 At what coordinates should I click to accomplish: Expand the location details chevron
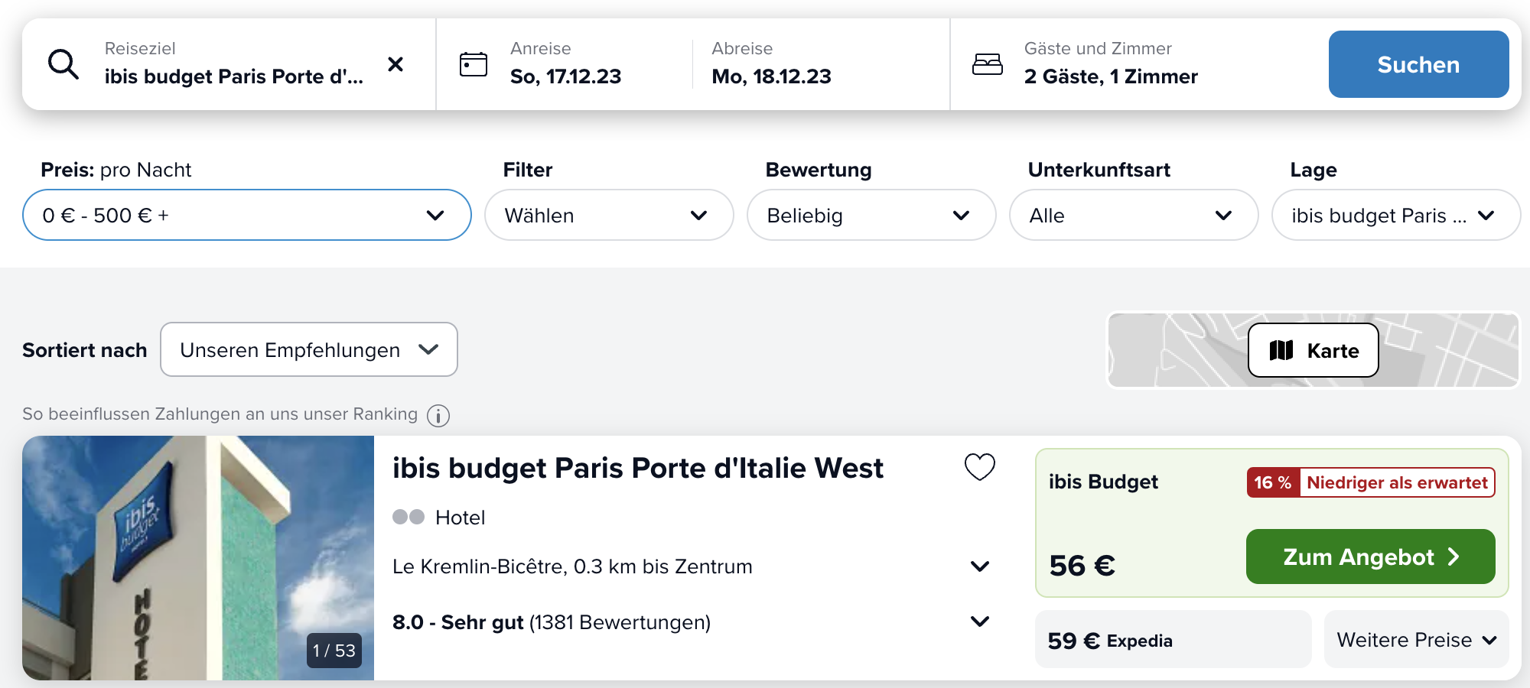coord(979,566)
